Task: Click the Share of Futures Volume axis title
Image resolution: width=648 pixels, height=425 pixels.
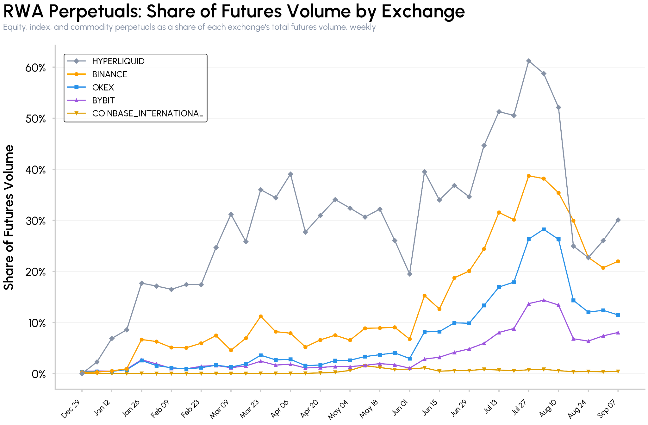Action: point(9,217)
